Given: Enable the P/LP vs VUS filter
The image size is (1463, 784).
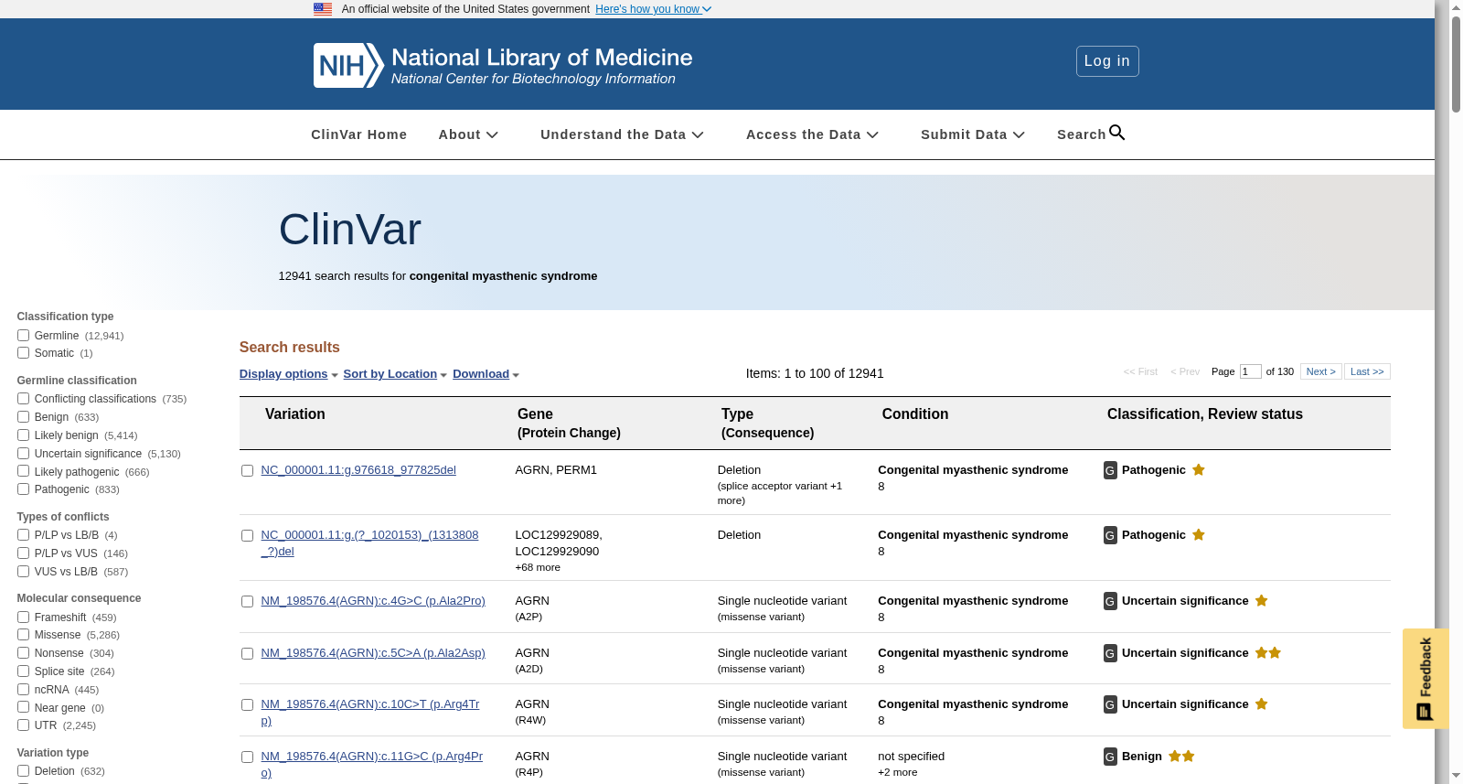Looking at the screenshot, I should [x=23, y=553].
